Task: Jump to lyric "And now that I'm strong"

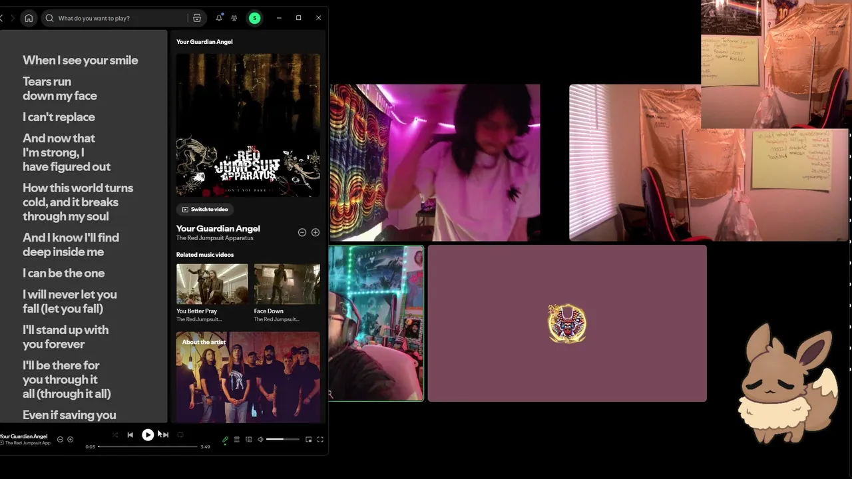Action: tap(67, 152)
